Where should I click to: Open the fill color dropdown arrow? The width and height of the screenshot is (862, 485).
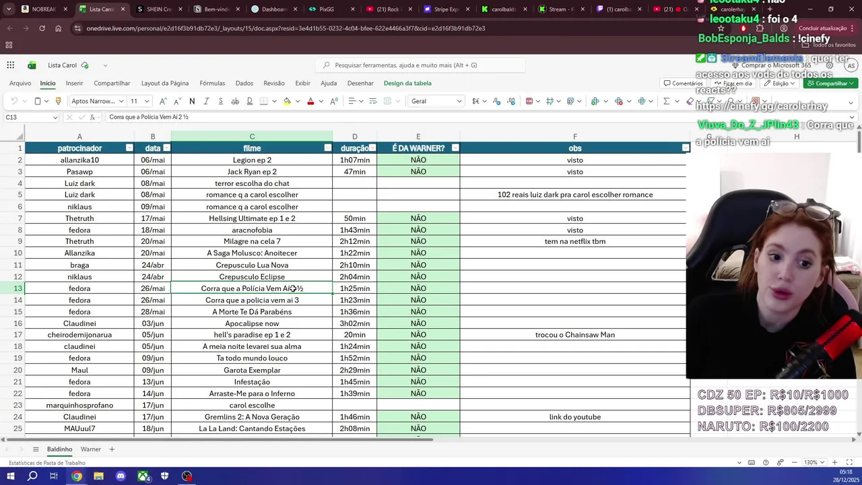pyautogui.click(x=297, y=101)
